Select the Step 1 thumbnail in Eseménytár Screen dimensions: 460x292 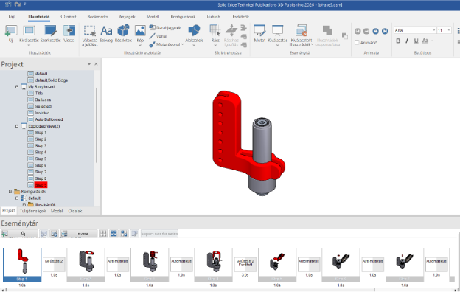pyautogui.click(x=22, y=265)
